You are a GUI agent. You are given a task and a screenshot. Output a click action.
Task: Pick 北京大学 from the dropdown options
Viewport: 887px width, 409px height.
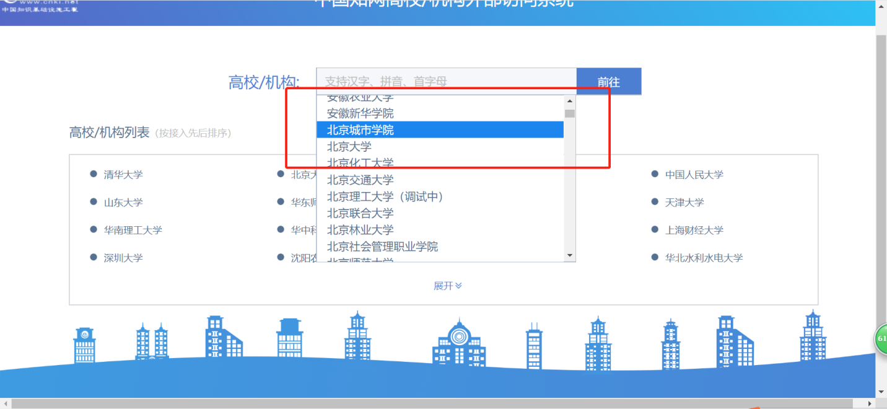click(x=440, y=147)
